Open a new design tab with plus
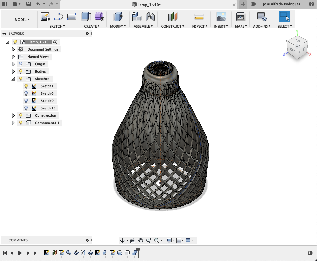The width and height of the screenshot is (317, 261). pyautogui.click(x=243, y=5)
